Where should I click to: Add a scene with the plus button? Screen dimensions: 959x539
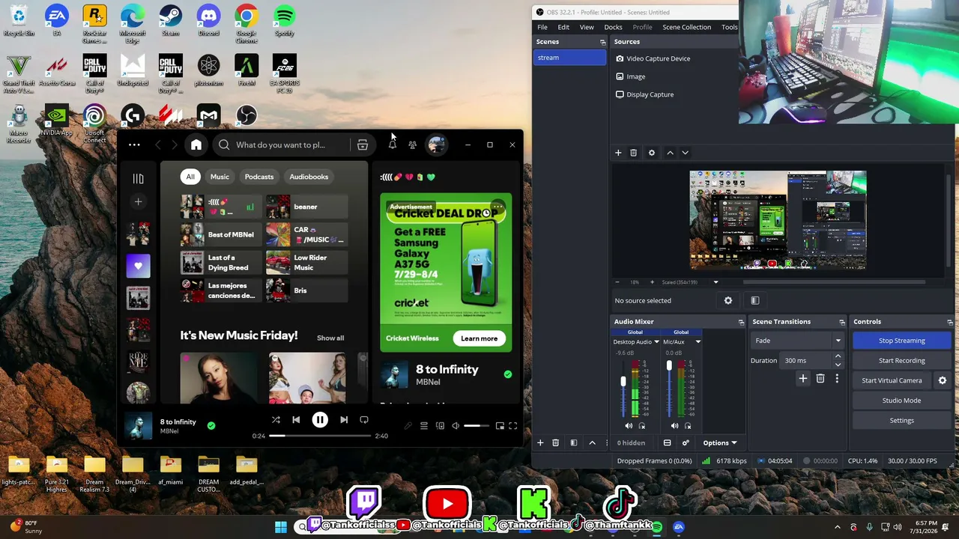pos(540,442)
